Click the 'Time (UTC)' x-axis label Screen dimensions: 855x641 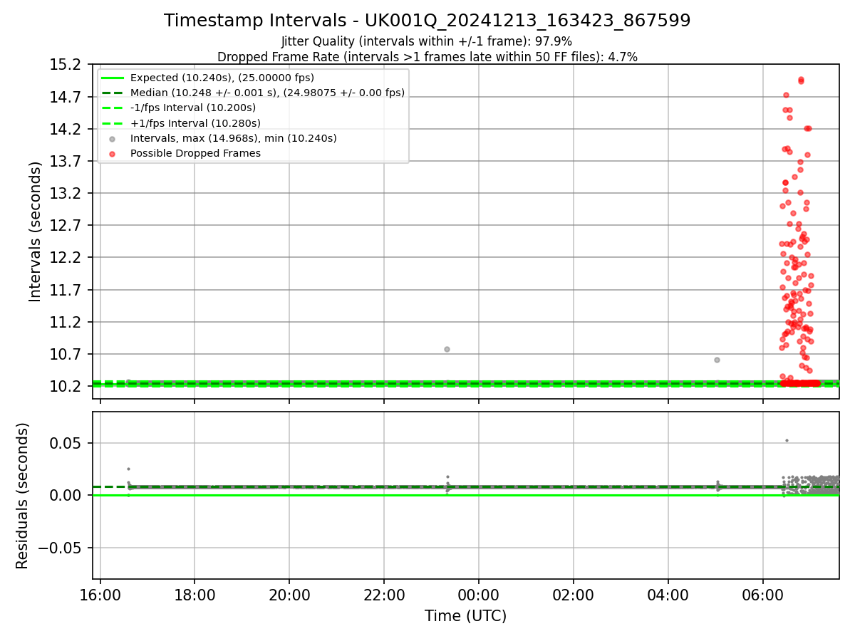pyautogui.click(x=466, y=616)
